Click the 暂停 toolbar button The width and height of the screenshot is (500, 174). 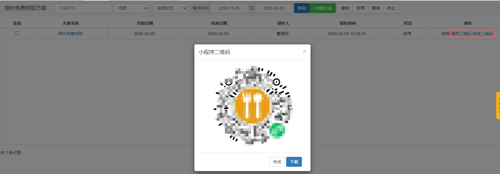click(376, 8)
